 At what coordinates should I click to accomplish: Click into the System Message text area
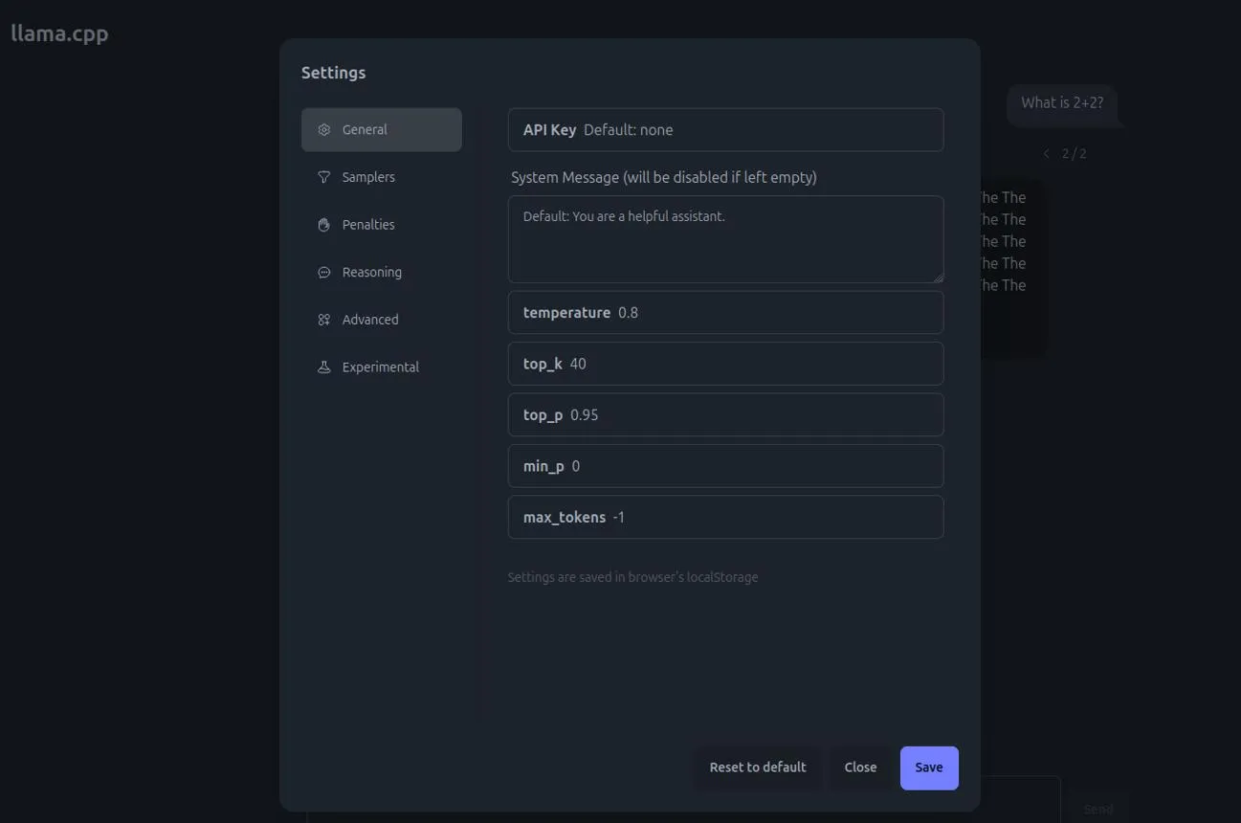tap(726, 239)
